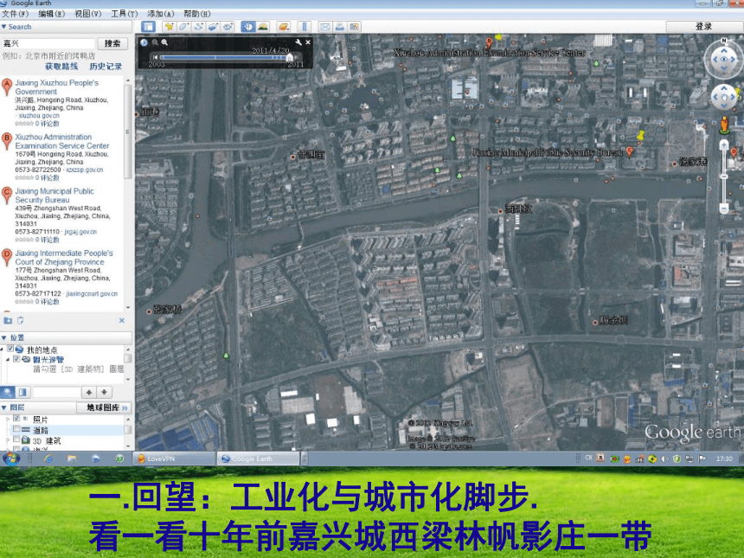
Task: Click the map zoom slider handle
Action: tap(723, 176)
